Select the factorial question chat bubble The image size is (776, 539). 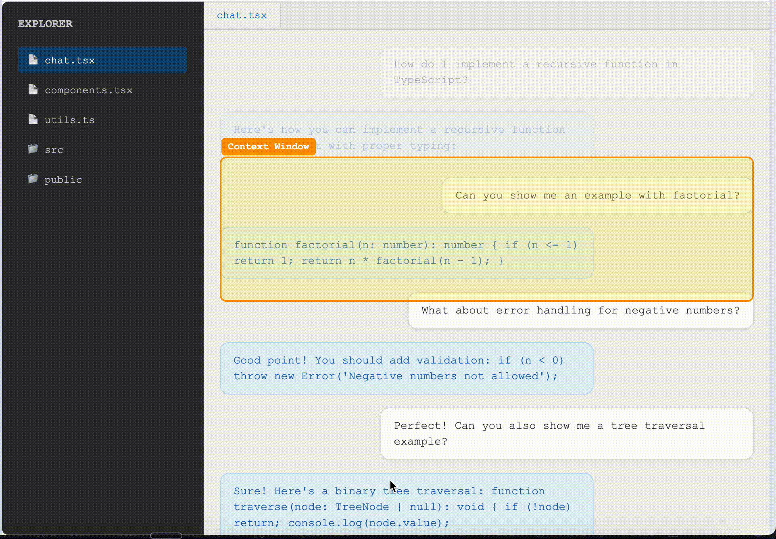[x=597, y=195]
